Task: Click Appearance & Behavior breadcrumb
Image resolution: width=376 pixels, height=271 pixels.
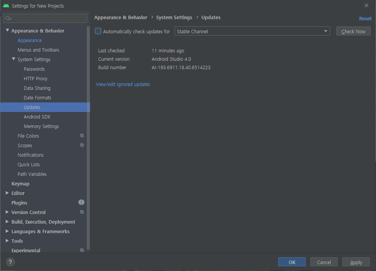Action: (121, 18)
